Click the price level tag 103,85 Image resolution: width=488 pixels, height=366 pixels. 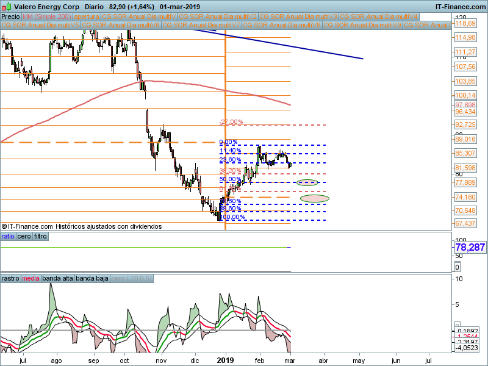[465, 81]
